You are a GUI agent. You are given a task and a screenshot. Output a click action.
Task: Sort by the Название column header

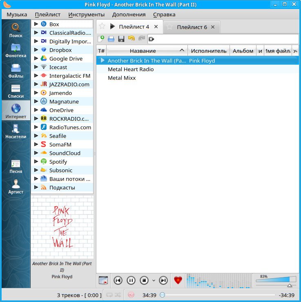[147, 51]
